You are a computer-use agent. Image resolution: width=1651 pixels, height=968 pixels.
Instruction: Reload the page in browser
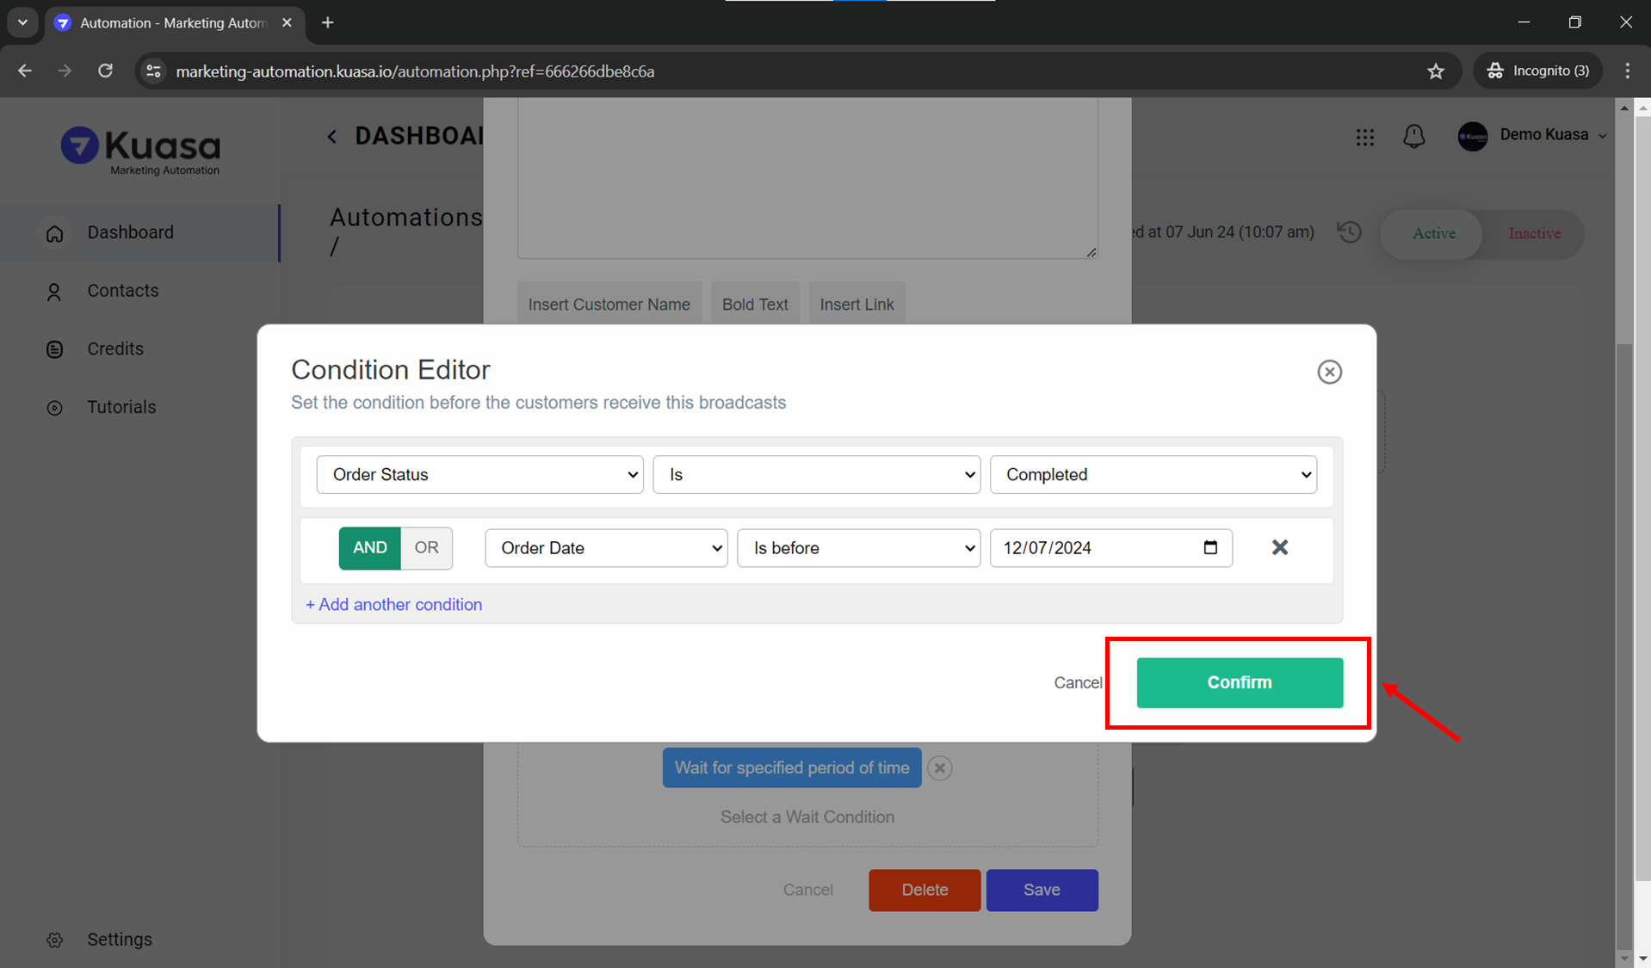click(105, 71)
